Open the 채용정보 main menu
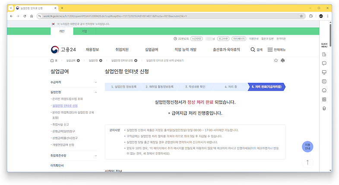Image resolution: width=339 pixels, height=185 pixels. pos(92,50)
